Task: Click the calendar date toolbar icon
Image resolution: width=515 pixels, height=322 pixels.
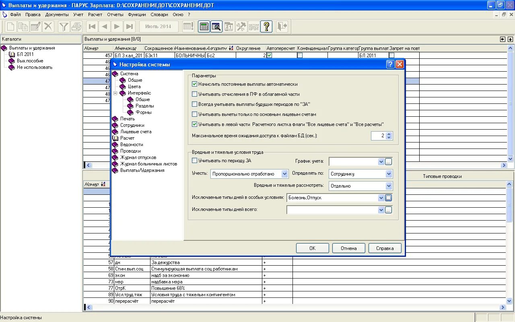Action: (x=229, y=27)
